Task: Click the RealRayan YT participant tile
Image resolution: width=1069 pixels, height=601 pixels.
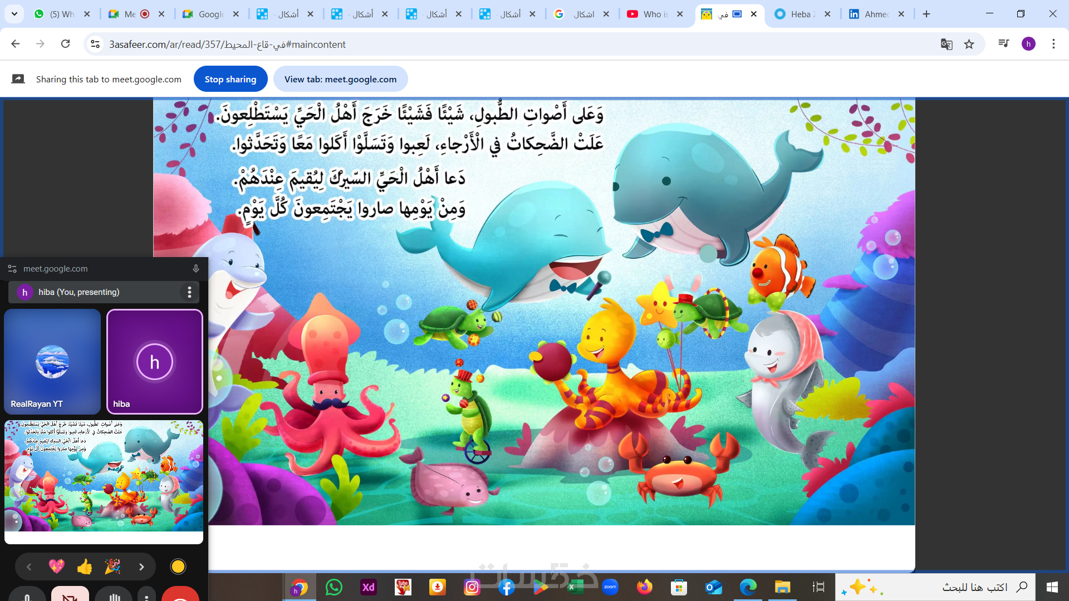Action: [x=52, y=362]
